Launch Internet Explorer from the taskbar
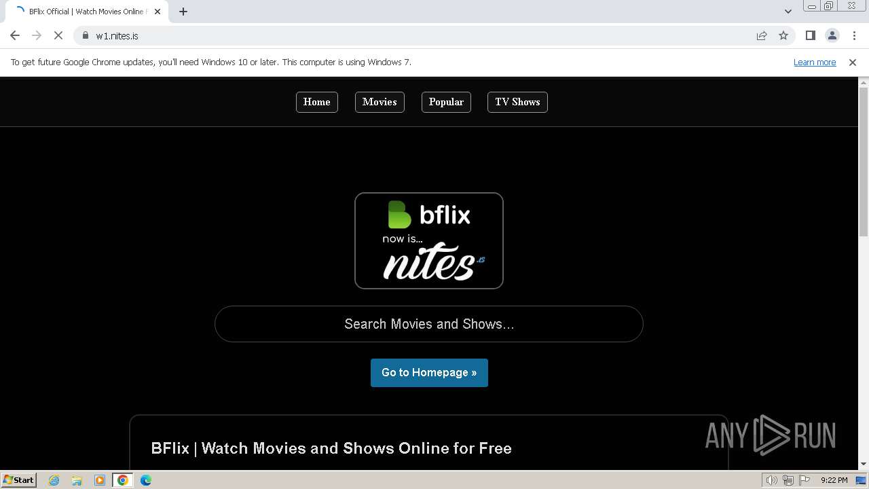Image resolution: width=869 pixels, height=489 pixels. coord(54,480)
